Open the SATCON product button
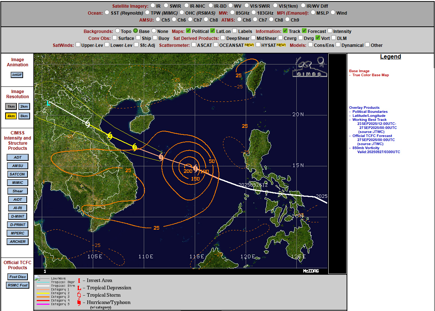435x311 pixels. point(17,174)
